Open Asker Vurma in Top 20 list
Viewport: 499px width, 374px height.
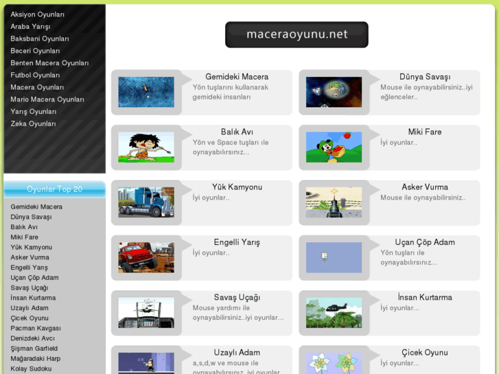click(x=30, y=257)
